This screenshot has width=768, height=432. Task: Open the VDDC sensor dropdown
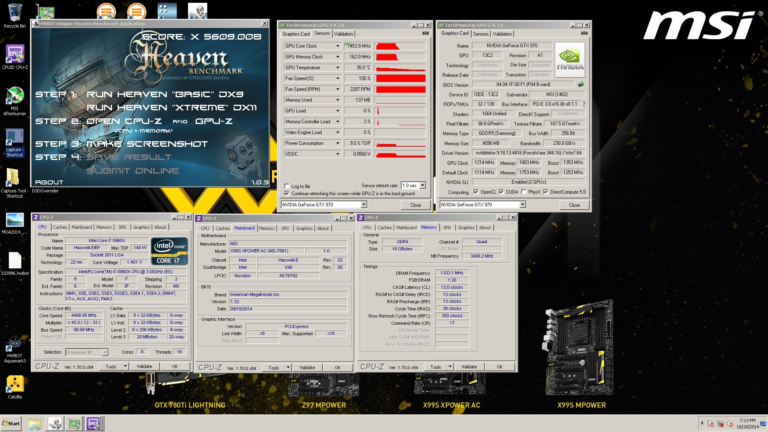(338, 154)
